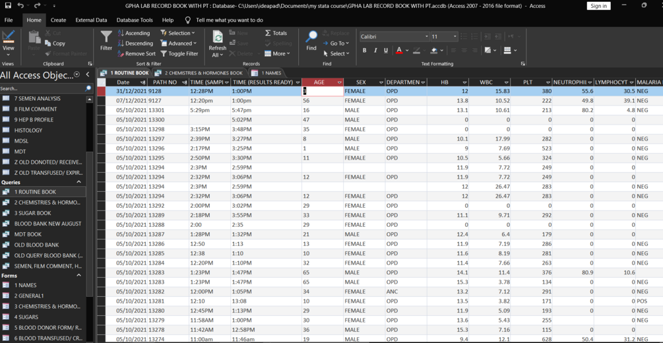This screenshot has width=663, height=343.
Task: Open the font size dropdown showing 11
Action: pos(455,37)
